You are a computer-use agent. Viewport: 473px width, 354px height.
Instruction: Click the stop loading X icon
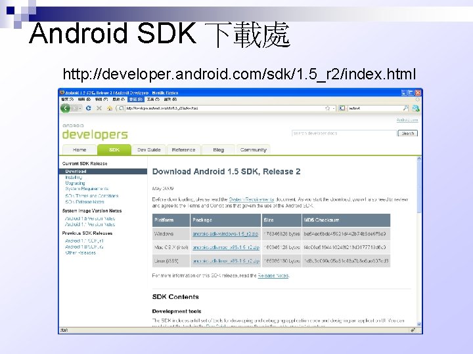tap(99, 108)
